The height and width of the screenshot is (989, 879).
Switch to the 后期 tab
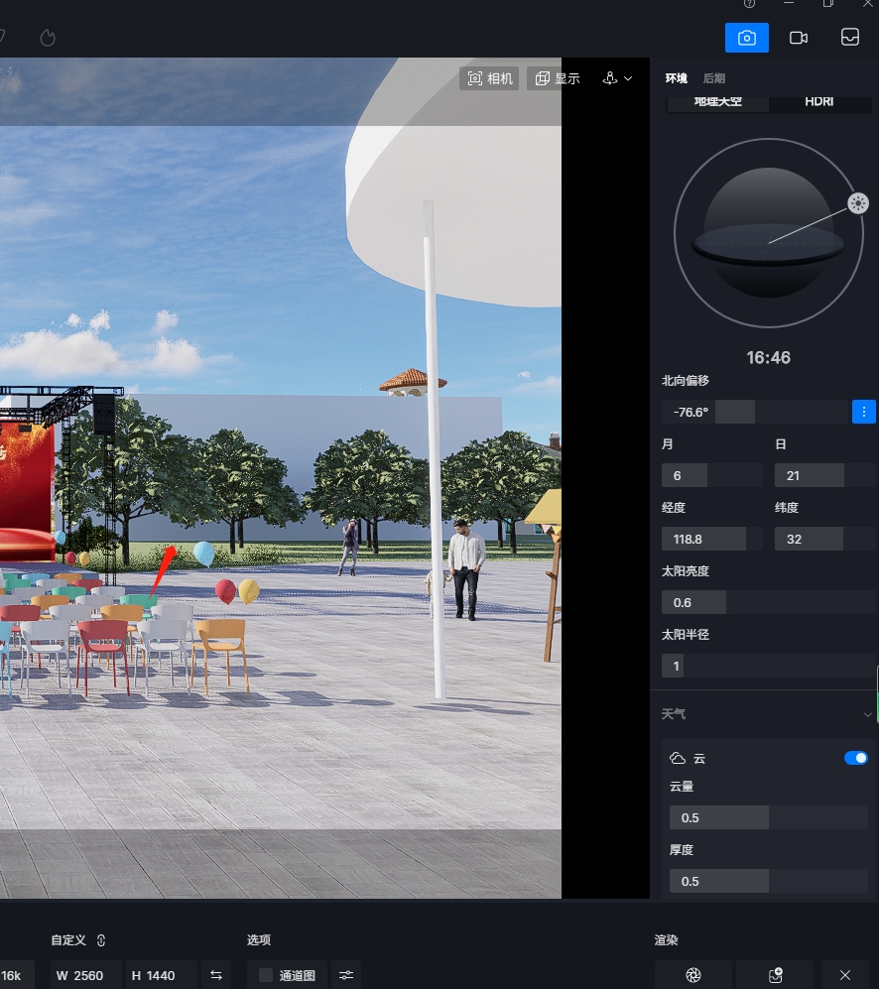pyautogui.click(x=713, y=78)
